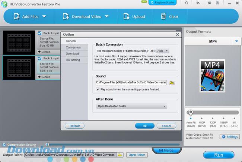Screen dimensions: 242x162
Task: Open Ringtone Studio tool
Action: [162, 3]
